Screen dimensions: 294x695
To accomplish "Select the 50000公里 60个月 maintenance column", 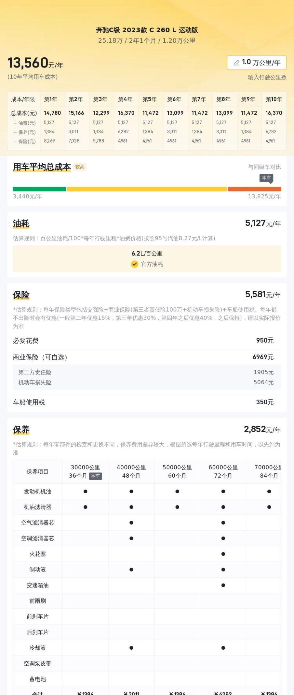I will pos(177,471).
